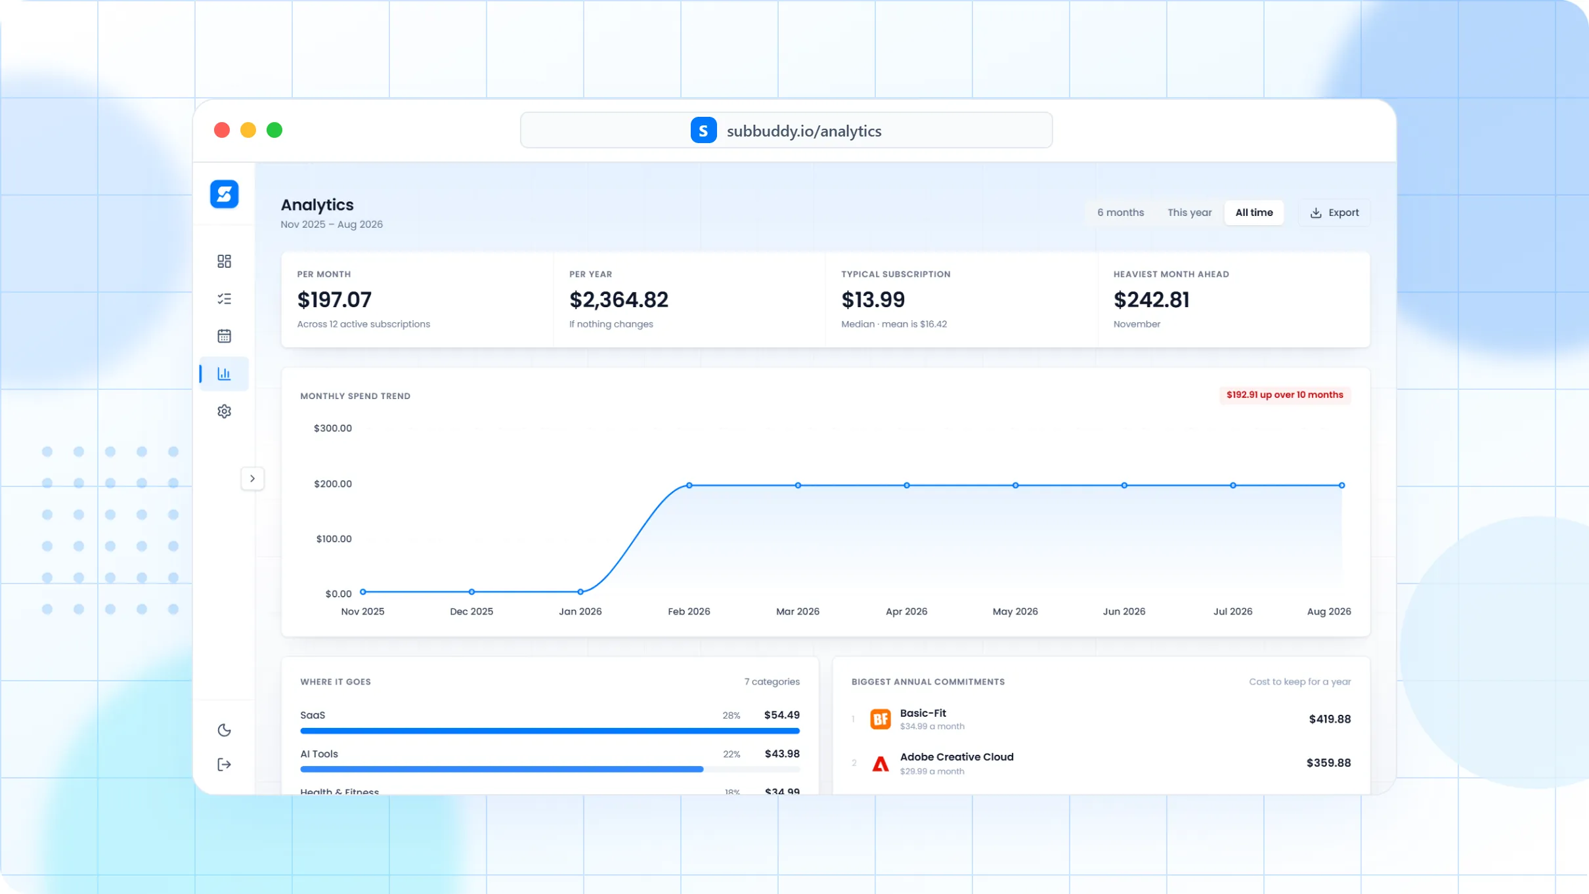The height and width of the screenshot is (894, 1589).
Task: Click the Adobe Creative Cloud commitment name
Action: coord(957,757)
